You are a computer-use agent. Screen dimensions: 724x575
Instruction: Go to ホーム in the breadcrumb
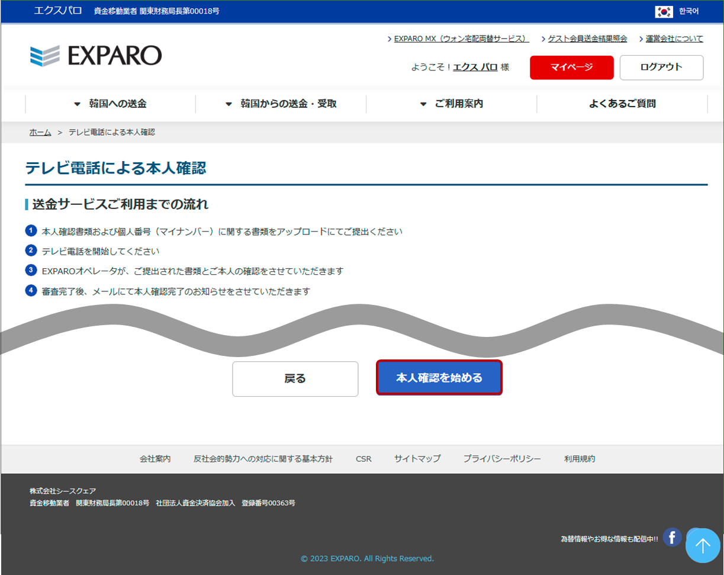[40, 133]
